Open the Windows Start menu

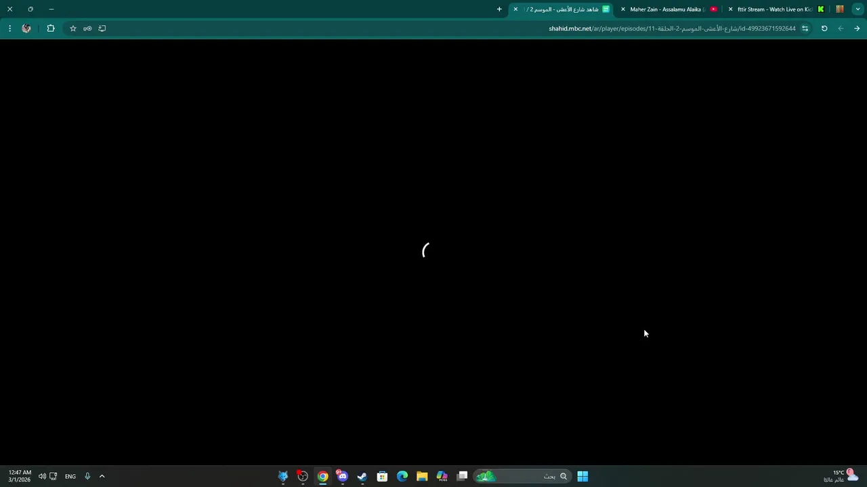pos(583,476)
